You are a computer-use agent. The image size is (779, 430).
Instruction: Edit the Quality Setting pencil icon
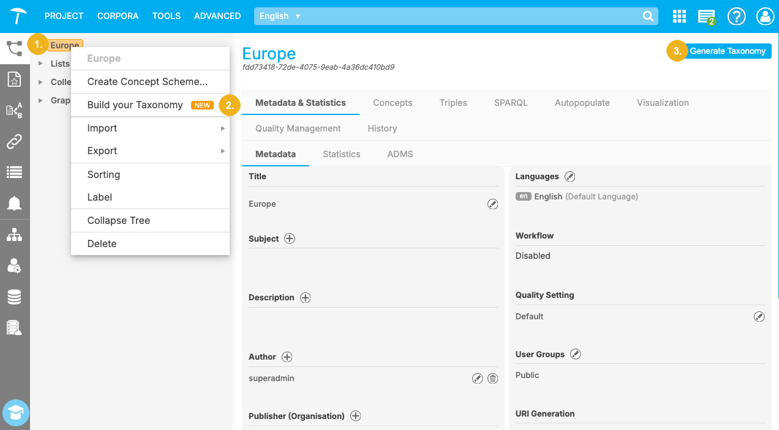[759, 316]
